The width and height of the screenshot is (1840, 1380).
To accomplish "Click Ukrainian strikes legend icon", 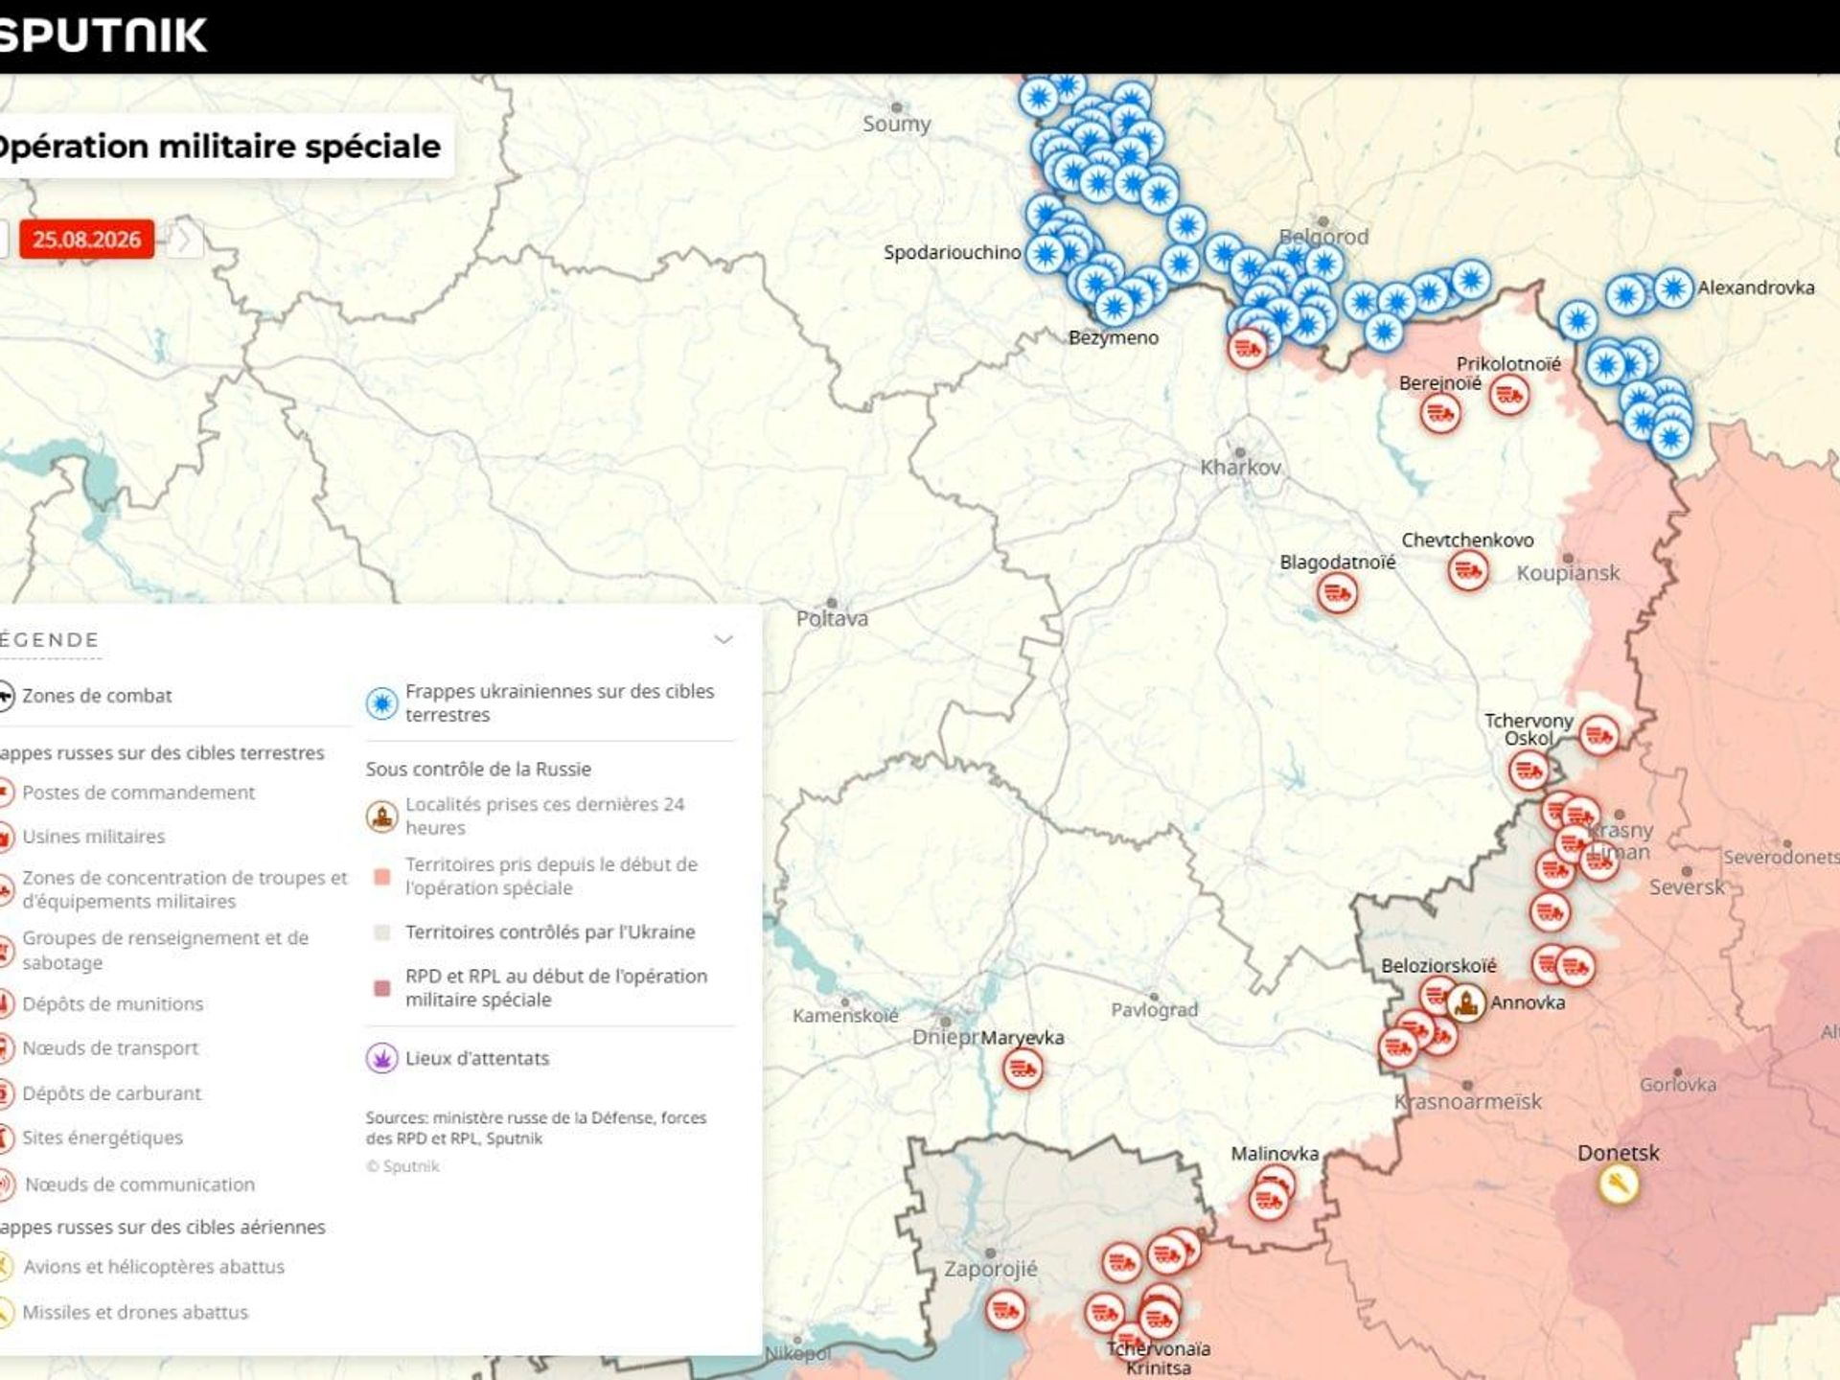I will point(381,703).
